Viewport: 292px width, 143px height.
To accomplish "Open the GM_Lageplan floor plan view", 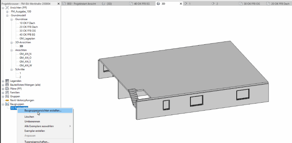I will (x=27, y=38).
